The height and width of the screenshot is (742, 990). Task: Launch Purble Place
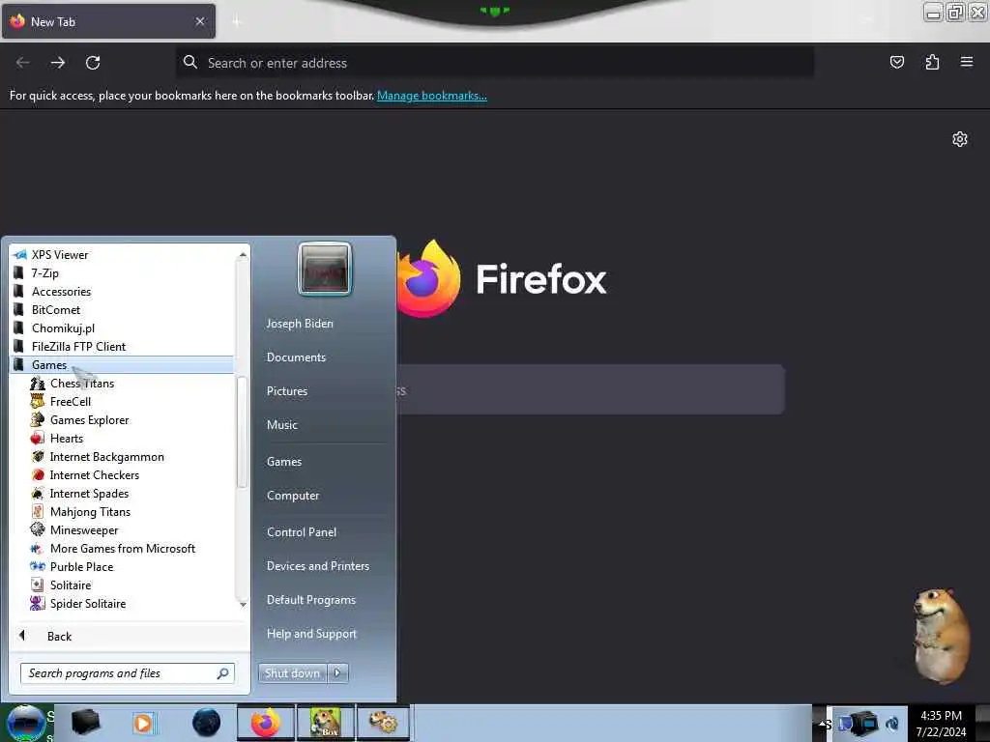81,566
